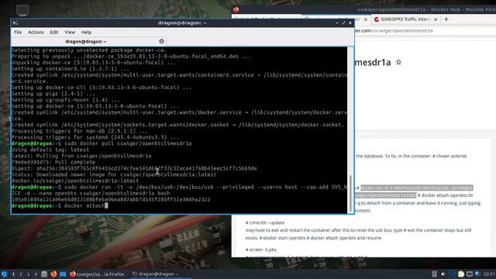Click the blue circular tray icon
This screenshot has width=496, height=279.
click(477, 274)
